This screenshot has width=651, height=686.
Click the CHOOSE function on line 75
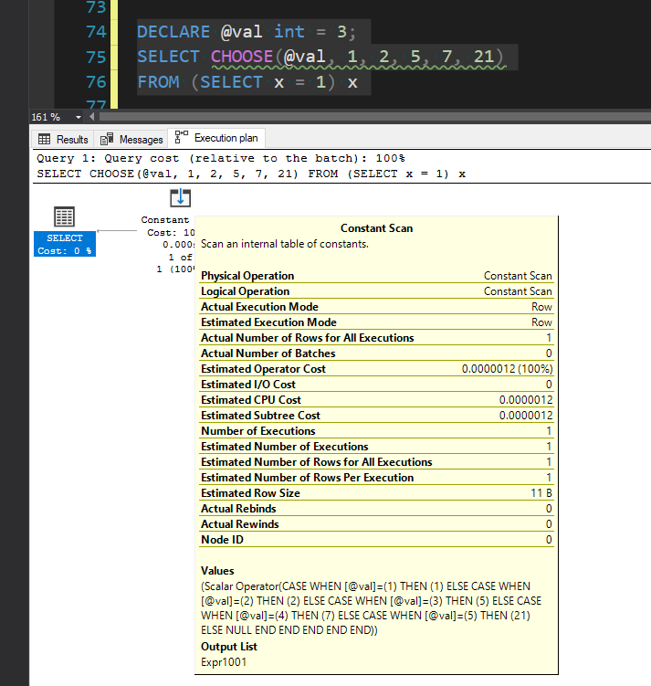click(242, 57)
